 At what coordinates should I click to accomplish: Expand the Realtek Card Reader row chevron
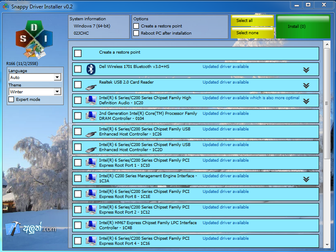click(306, 86)
